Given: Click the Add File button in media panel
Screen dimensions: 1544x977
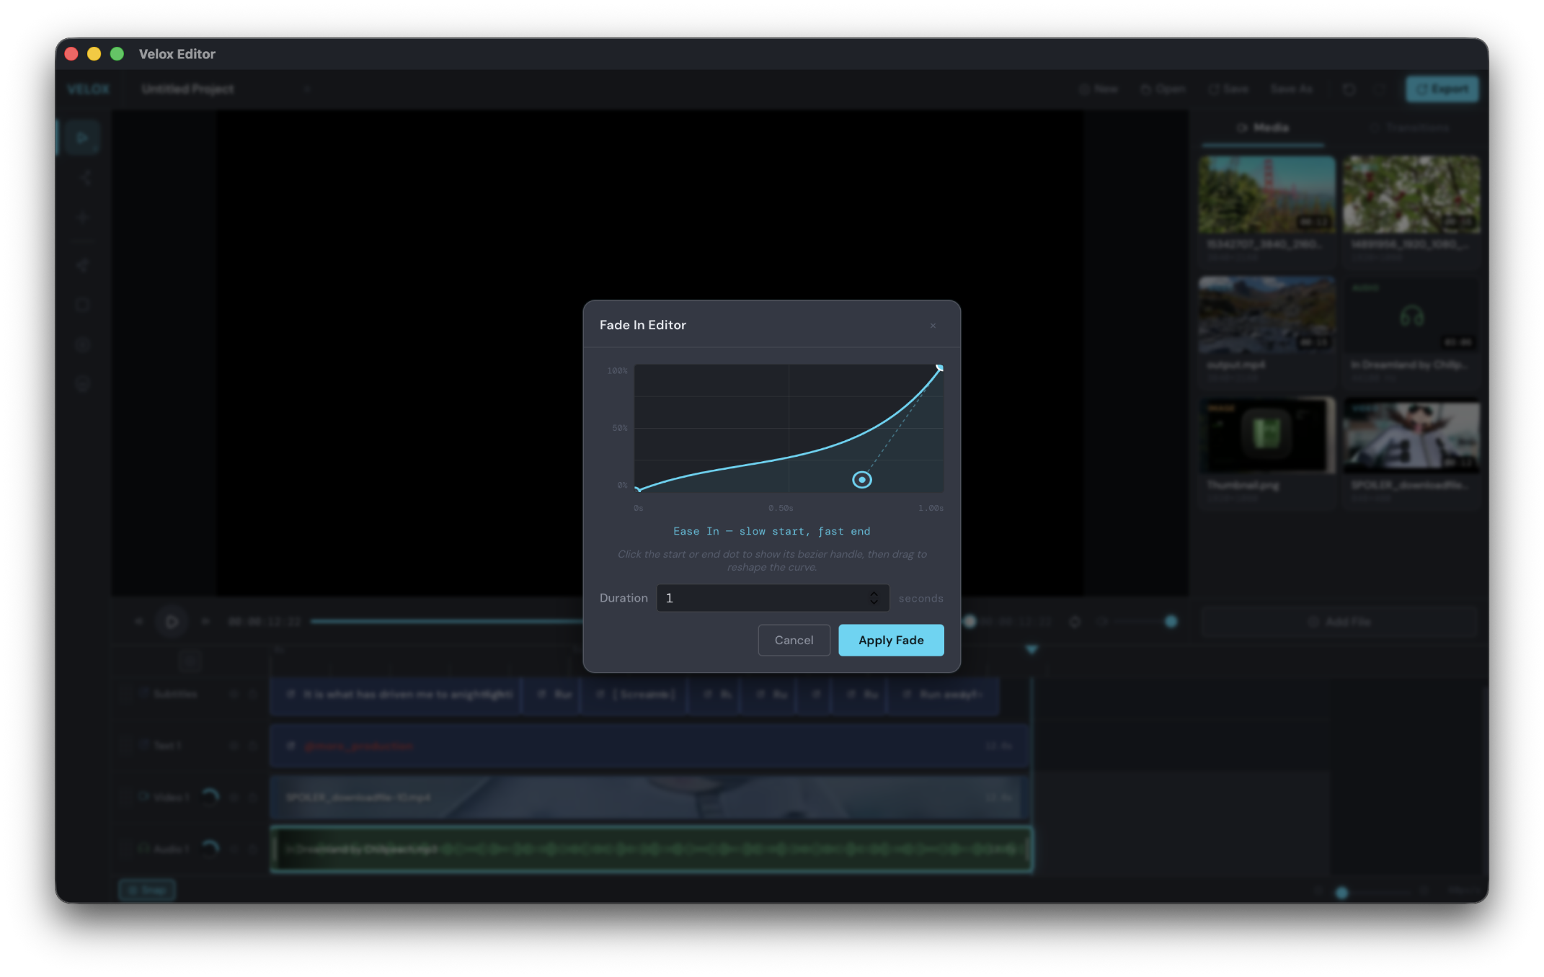Looking at the screenshot, I should pyautogui.click(x=1339, y=622).
